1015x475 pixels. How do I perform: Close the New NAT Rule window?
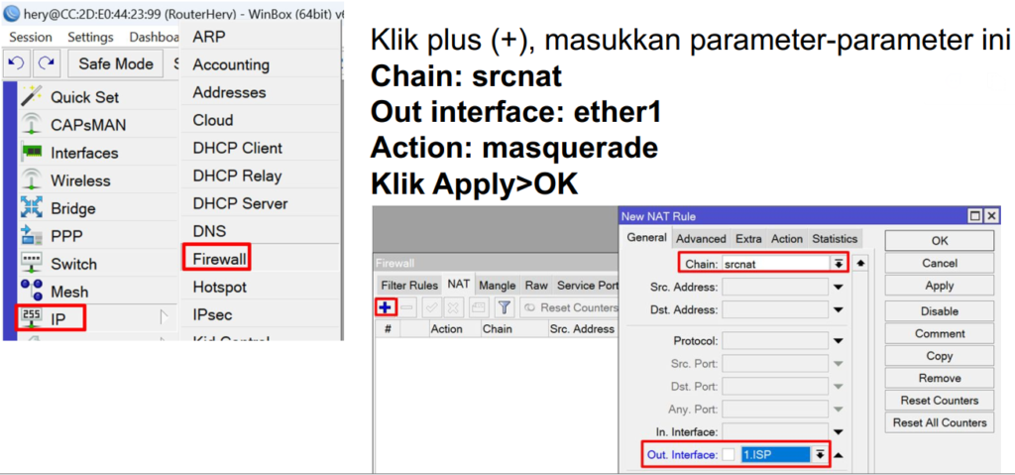991,216
